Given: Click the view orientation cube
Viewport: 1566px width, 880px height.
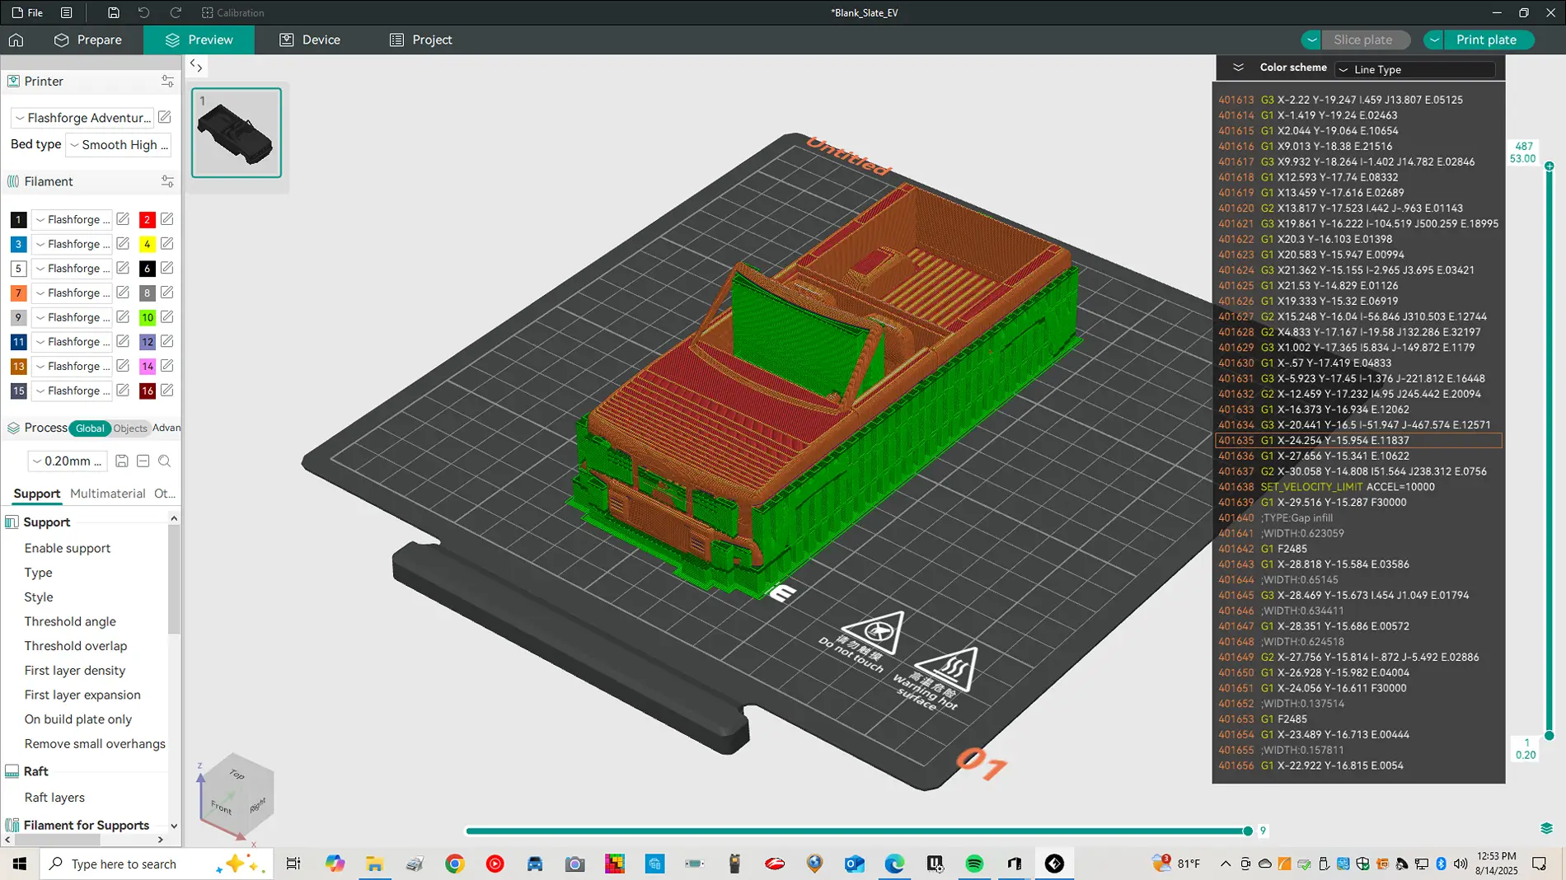Looking at the screenshot, I should pyautogui.click(x=236, y=794).
